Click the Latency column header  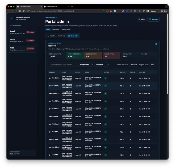(x=123, y=72)
